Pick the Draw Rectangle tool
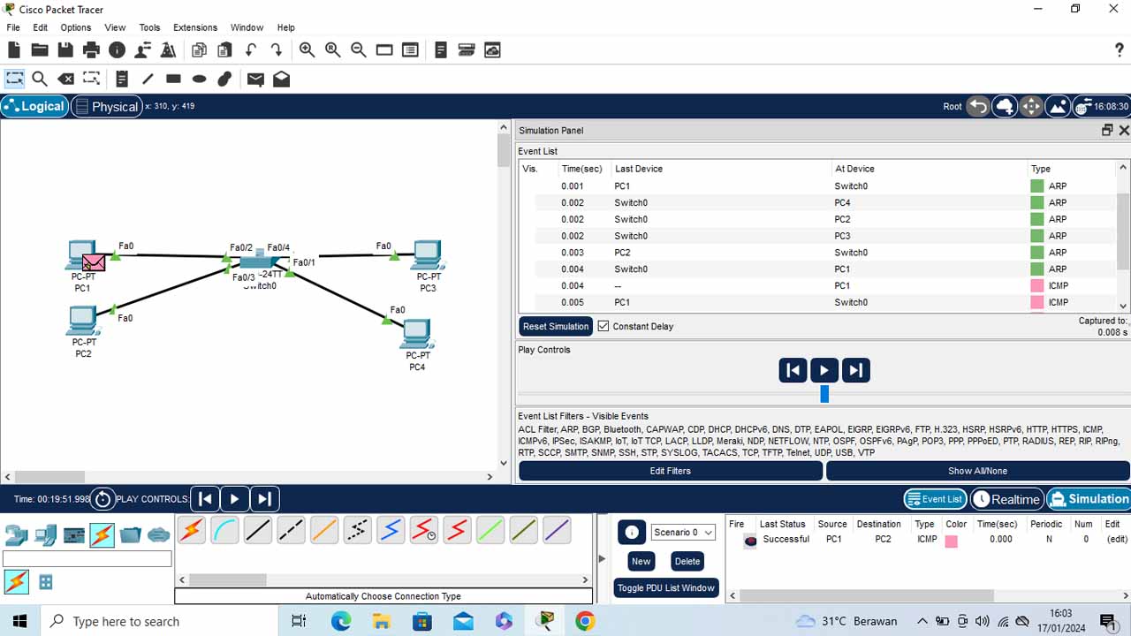 click(x=173, y=79)
